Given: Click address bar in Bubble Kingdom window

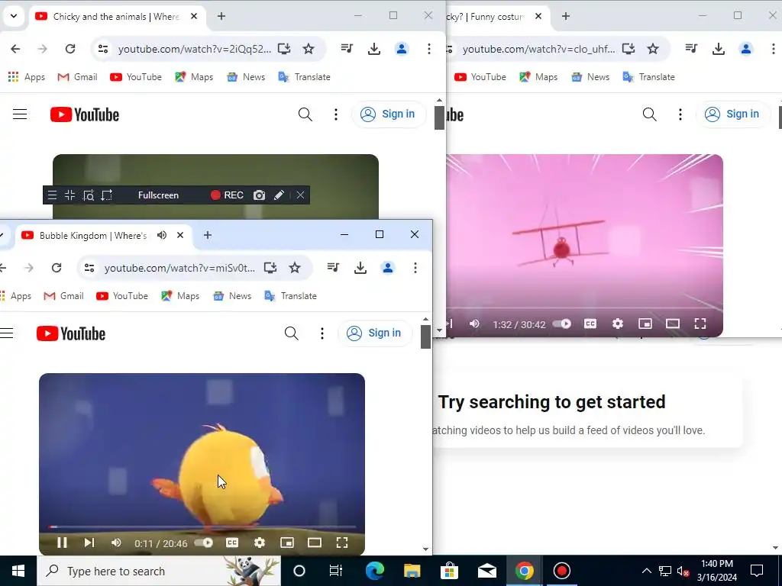Looking at the screenshot, I should pos(179,268).
